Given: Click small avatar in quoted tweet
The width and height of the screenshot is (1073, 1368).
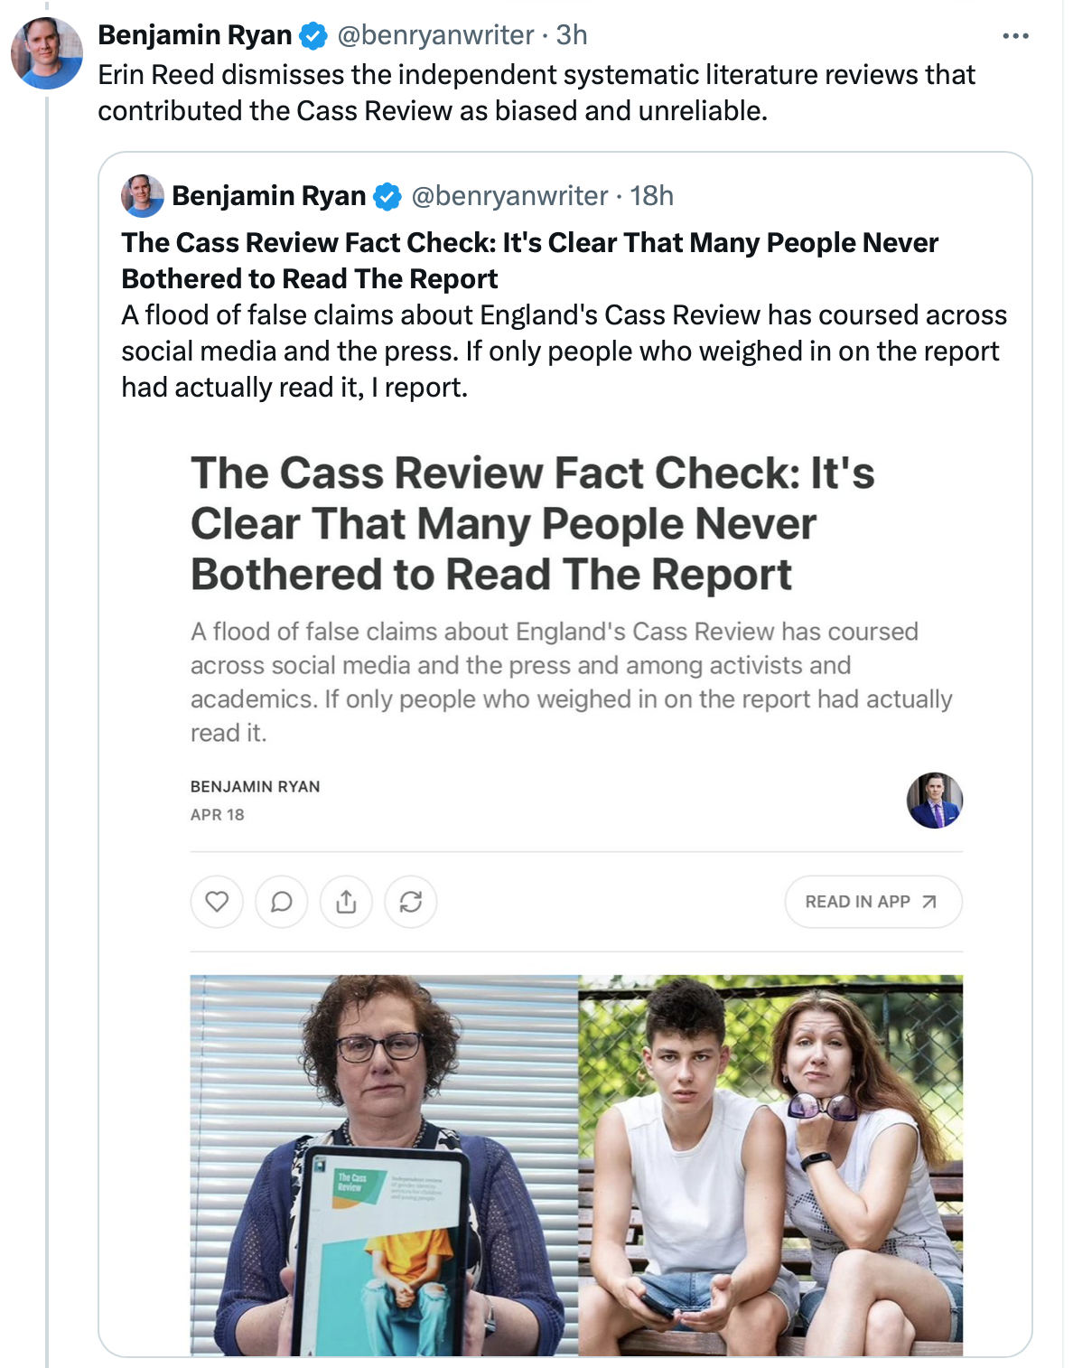Looking at the screenshot, I should coord(143,196).
